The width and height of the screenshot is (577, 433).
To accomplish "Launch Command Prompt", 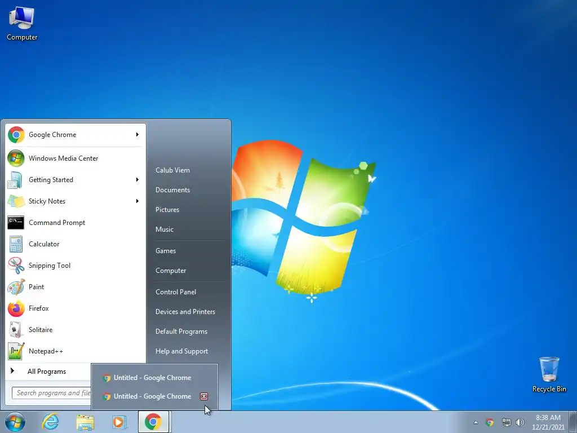I will pos(75,223).
